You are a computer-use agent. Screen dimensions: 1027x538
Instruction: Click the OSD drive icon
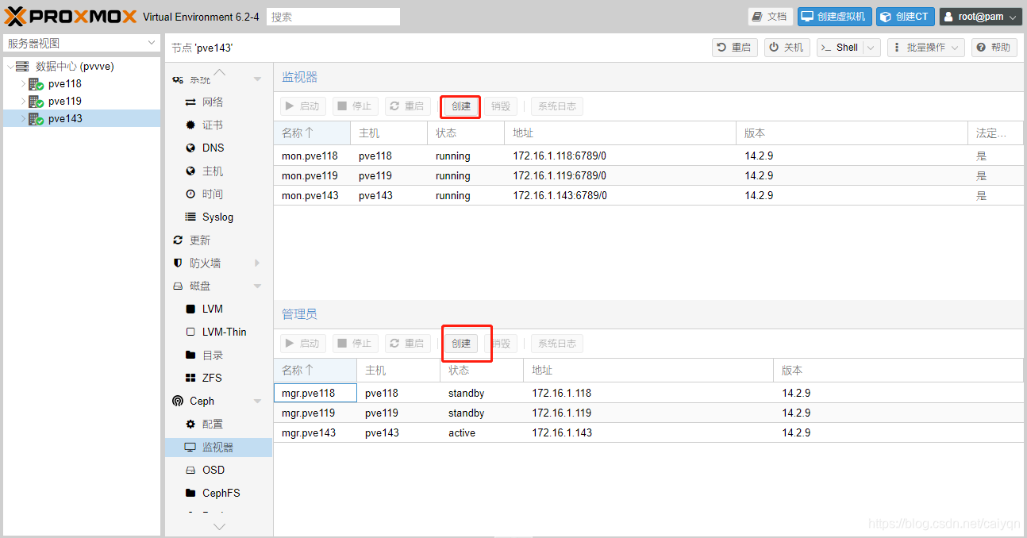(190, 471)
